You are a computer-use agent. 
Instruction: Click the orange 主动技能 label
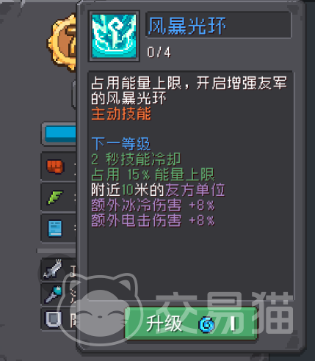point(121,114)
